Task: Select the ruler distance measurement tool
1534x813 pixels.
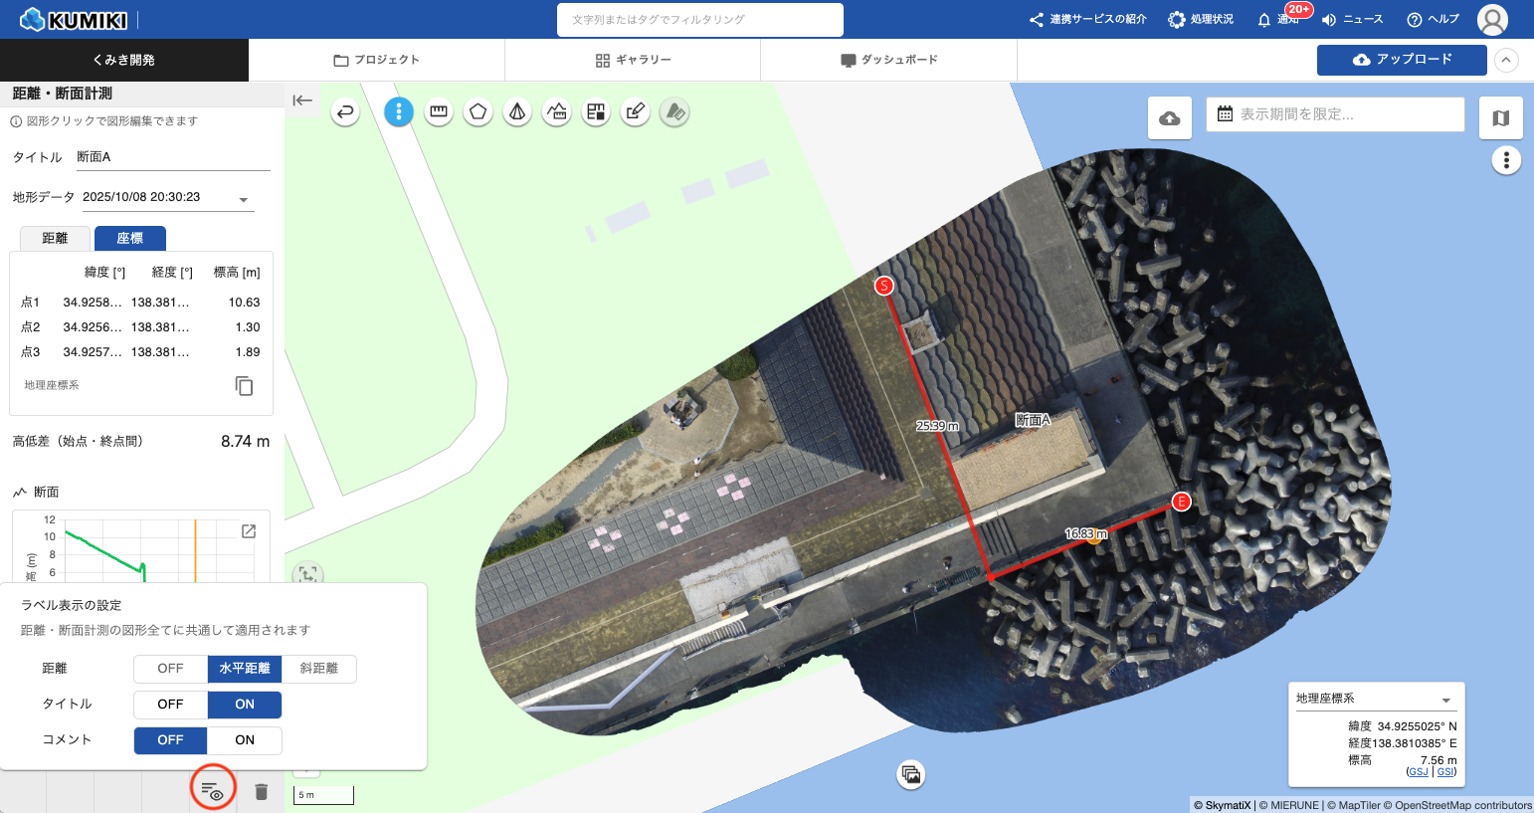Action: (438, 112)
